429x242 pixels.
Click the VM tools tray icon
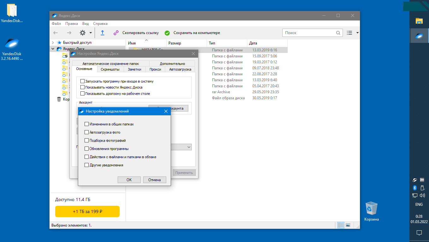(422, 180)
